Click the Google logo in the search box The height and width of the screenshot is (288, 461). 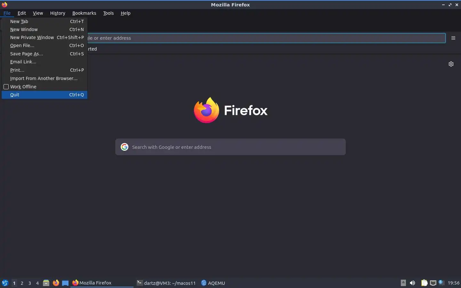tap(125, 147)
